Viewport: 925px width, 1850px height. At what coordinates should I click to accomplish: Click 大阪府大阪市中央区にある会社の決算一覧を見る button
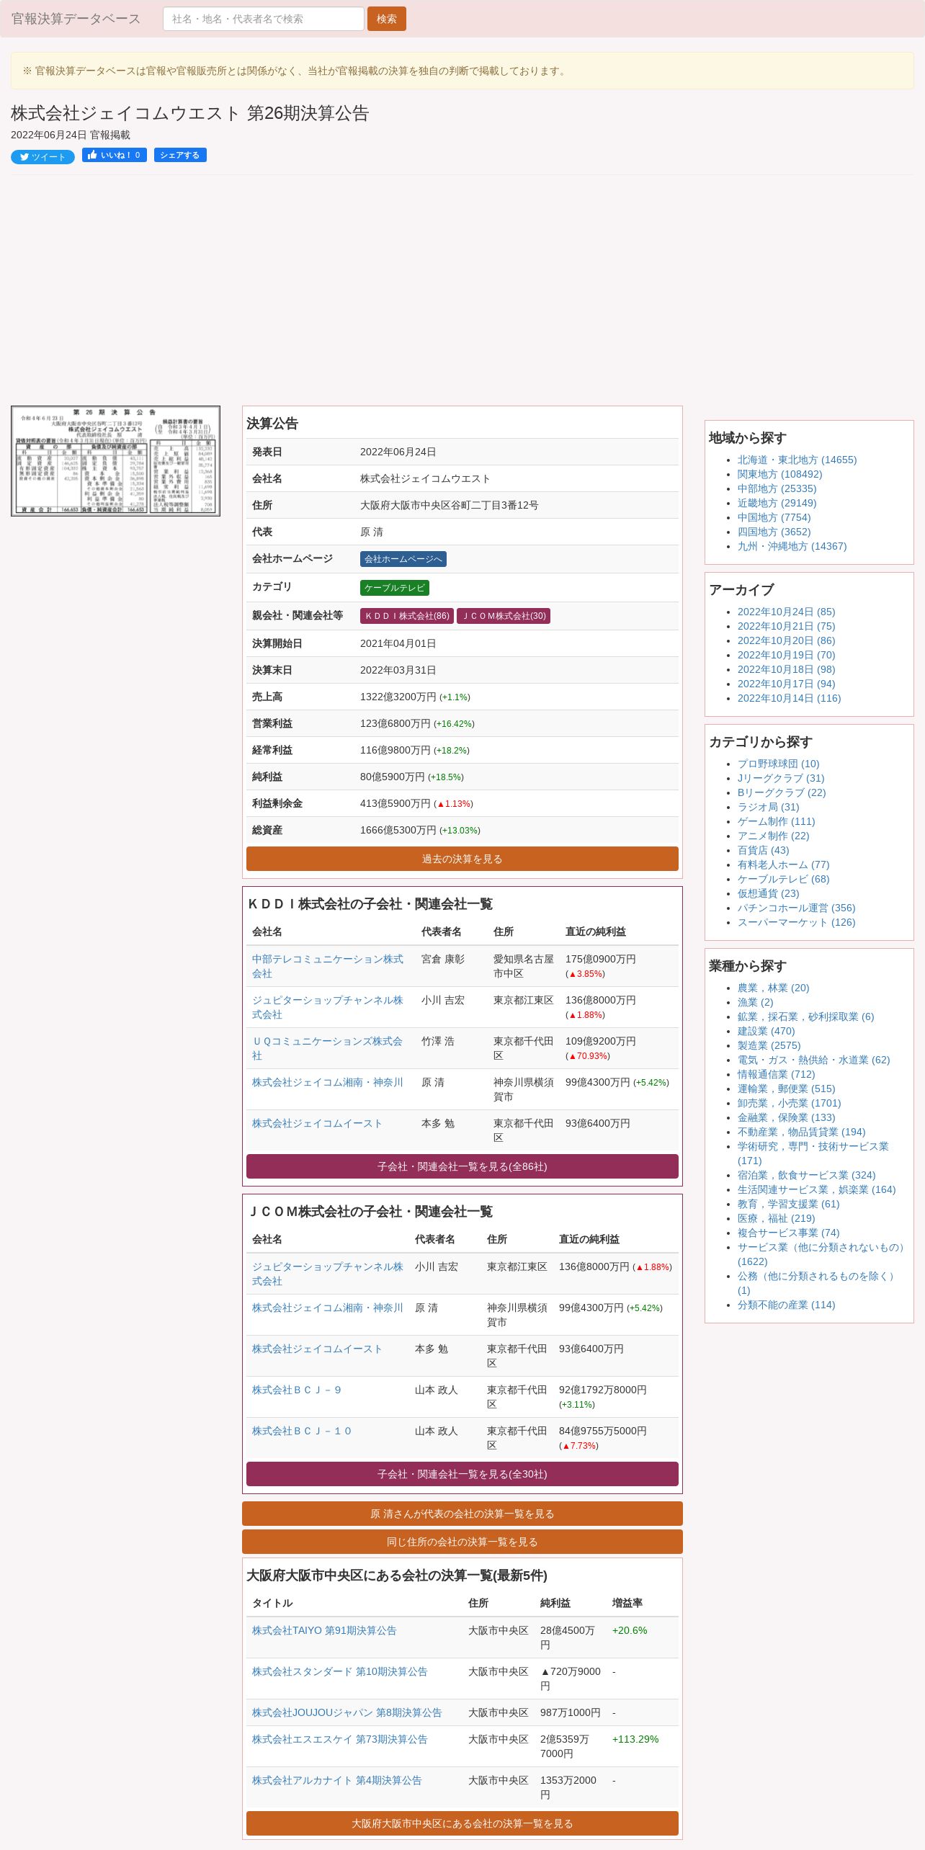point(463,1823)
